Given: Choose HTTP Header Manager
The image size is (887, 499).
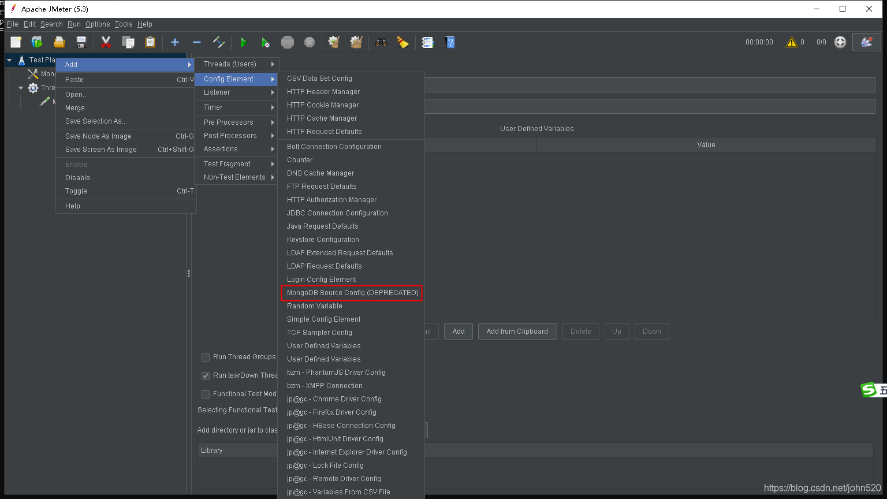Looking at the screenshot, I should pos(351,92).
